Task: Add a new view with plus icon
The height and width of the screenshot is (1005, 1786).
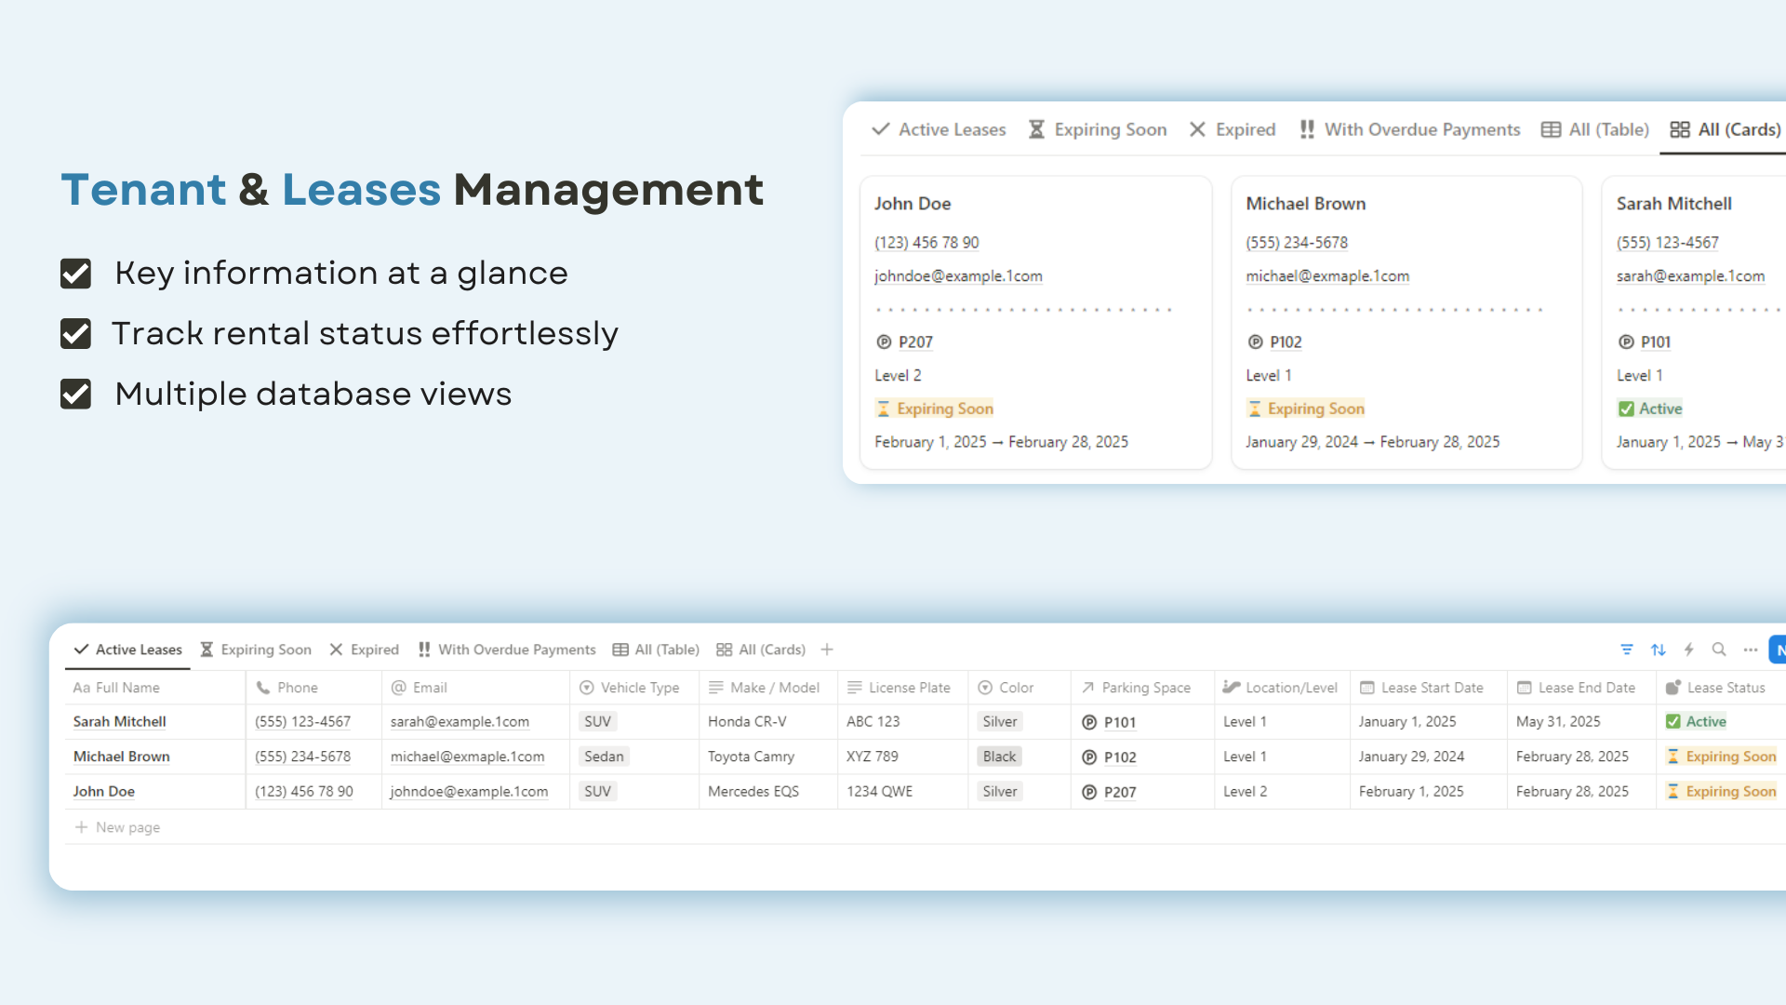Action: click(827, 650)
